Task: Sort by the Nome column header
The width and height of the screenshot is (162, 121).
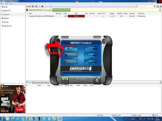Action: (30, 13)
